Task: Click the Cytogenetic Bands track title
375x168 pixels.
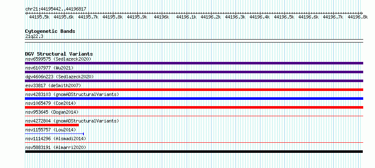Action: click(50, 31)
